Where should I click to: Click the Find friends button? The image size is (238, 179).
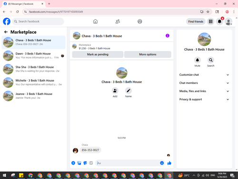(196, 21)
